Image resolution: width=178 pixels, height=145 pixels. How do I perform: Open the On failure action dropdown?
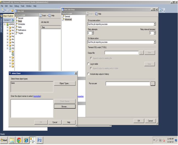click(x=155, y=42)
